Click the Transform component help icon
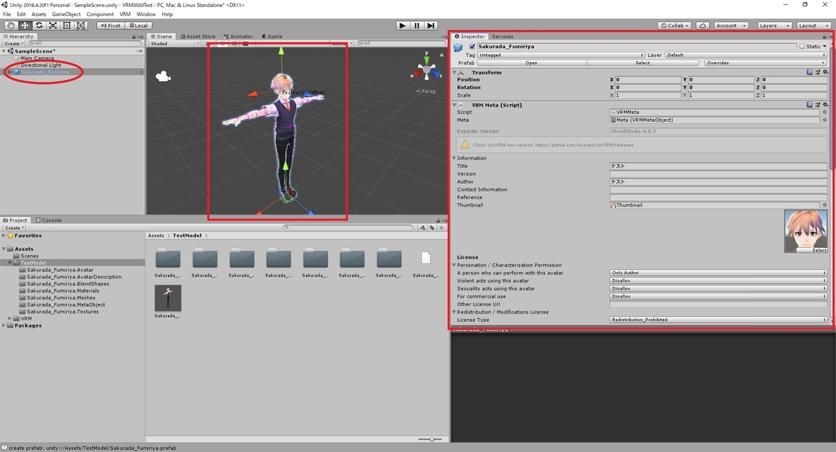Screen dimensions: 836x452 [810, 72]
